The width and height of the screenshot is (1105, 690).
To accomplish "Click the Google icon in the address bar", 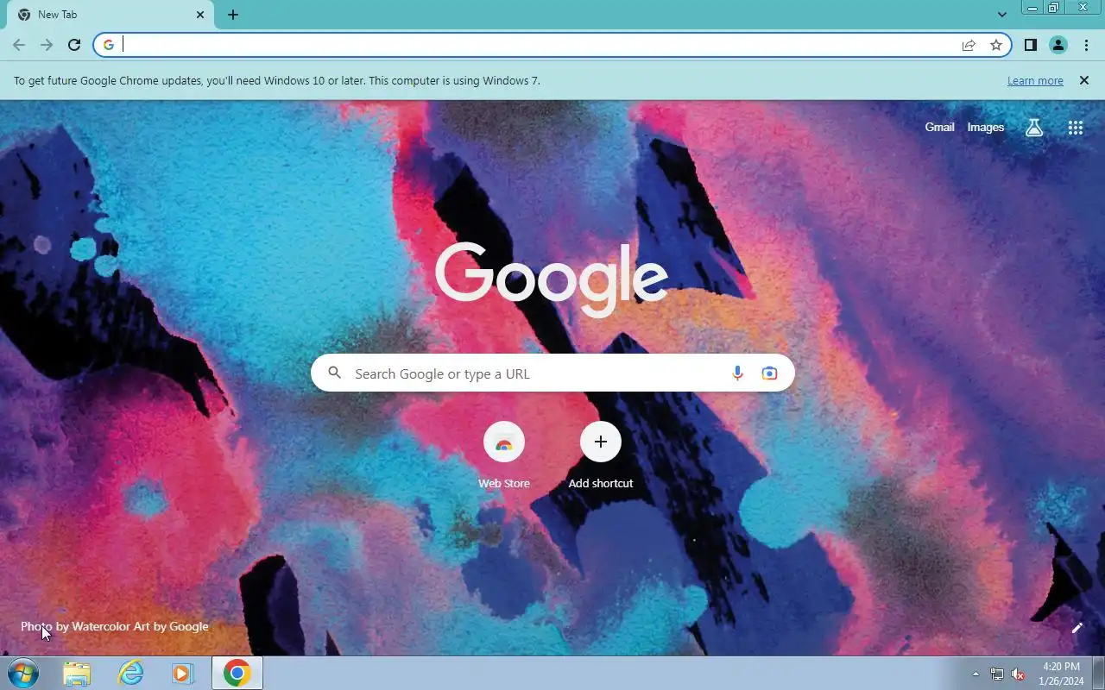I will 109,45.
